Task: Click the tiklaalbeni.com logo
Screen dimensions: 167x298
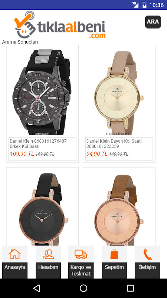Action: (x=60, y=25)
